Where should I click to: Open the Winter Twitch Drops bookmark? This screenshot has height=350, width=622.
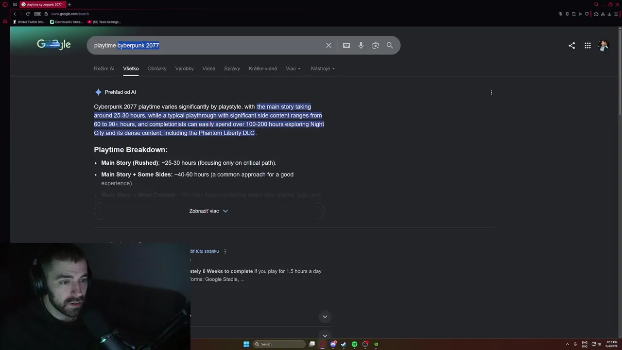tap(29, 22)
